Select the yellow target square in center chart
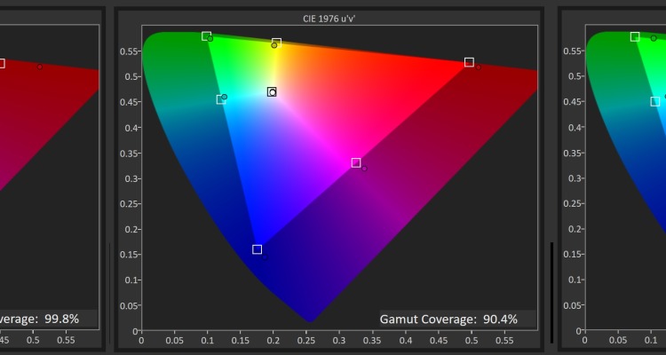 click(276, 42)
